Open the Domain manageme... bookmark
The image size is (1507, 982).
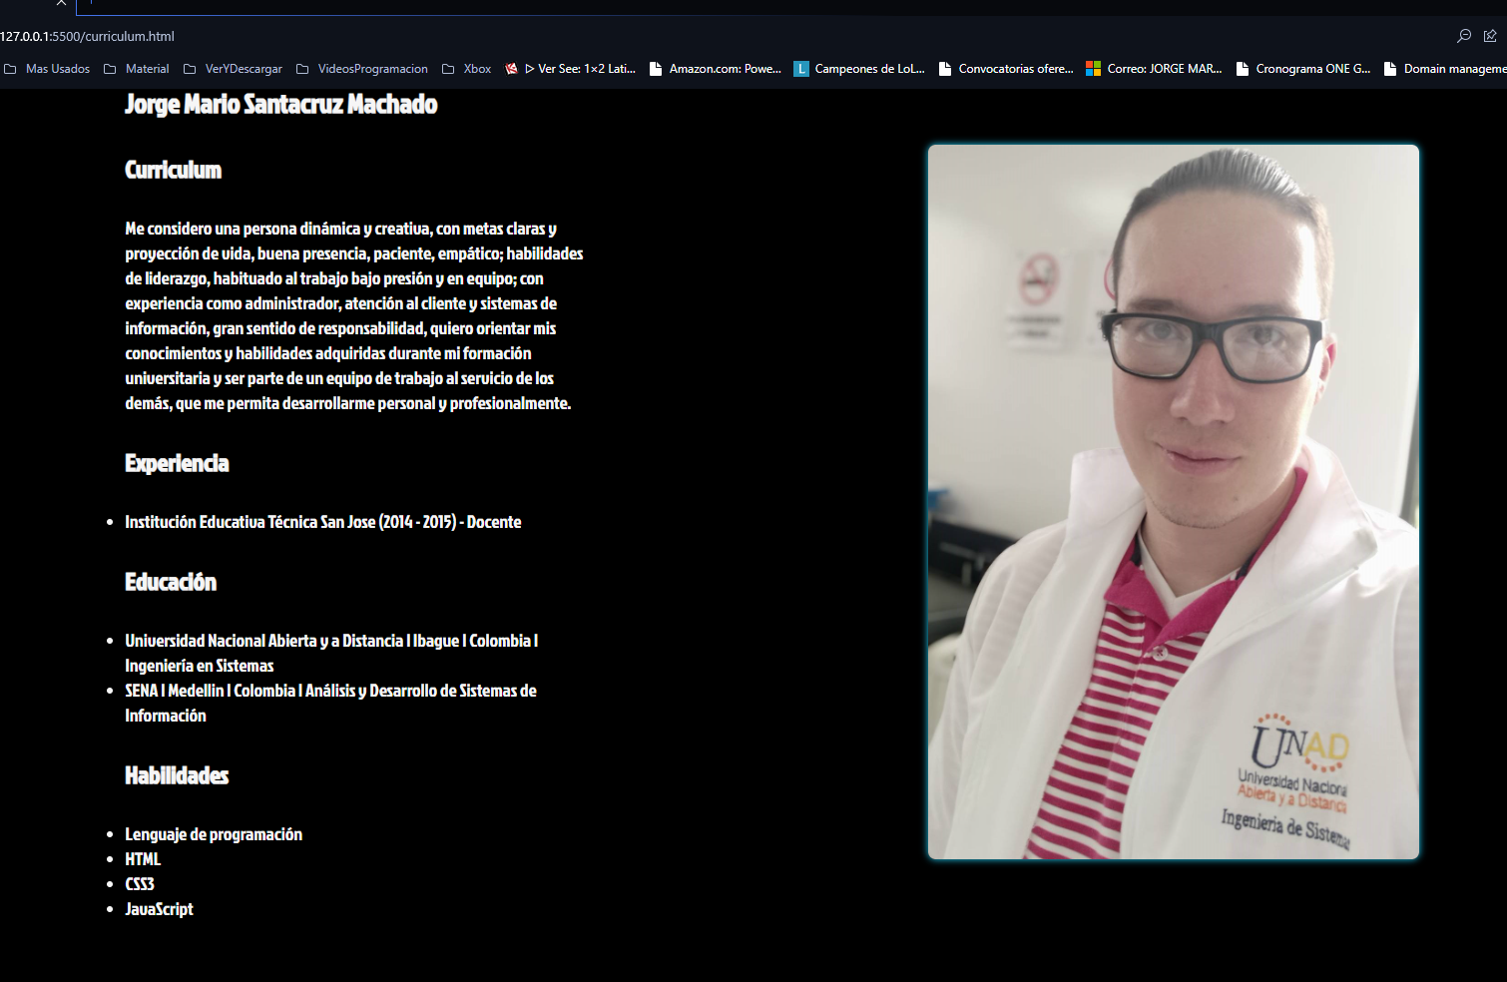point(1445,69)
